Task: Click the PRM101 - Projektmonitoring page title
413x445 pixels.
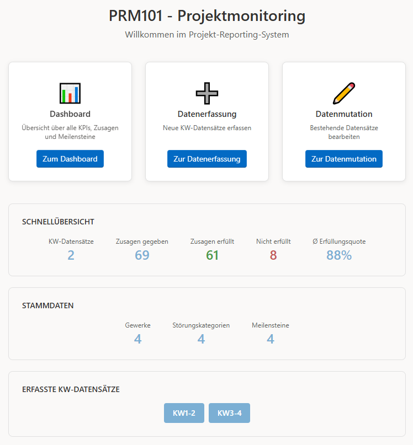Action: click(x=207, y=15)
